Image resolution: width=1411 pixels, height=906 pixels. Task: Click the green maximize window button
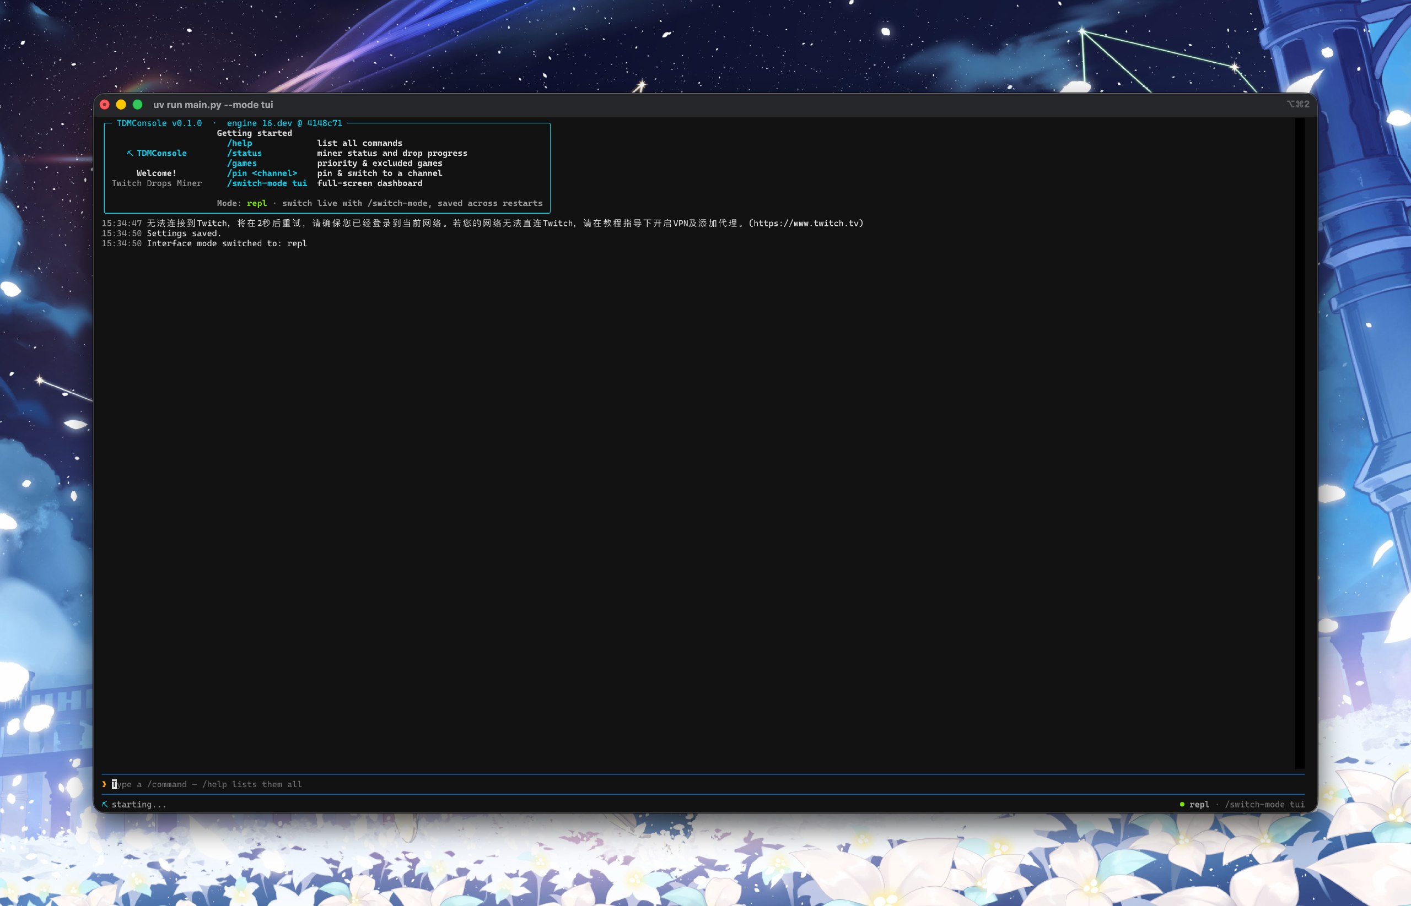(x=138, y=105)
